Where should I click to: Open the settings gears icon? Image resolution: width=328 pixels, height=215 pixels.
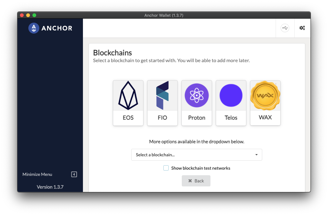[302, 28]
